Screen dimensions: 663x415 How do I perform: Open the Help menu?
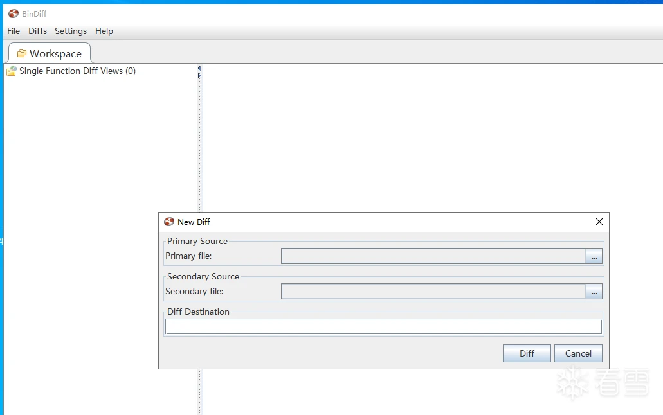point(104,31)
